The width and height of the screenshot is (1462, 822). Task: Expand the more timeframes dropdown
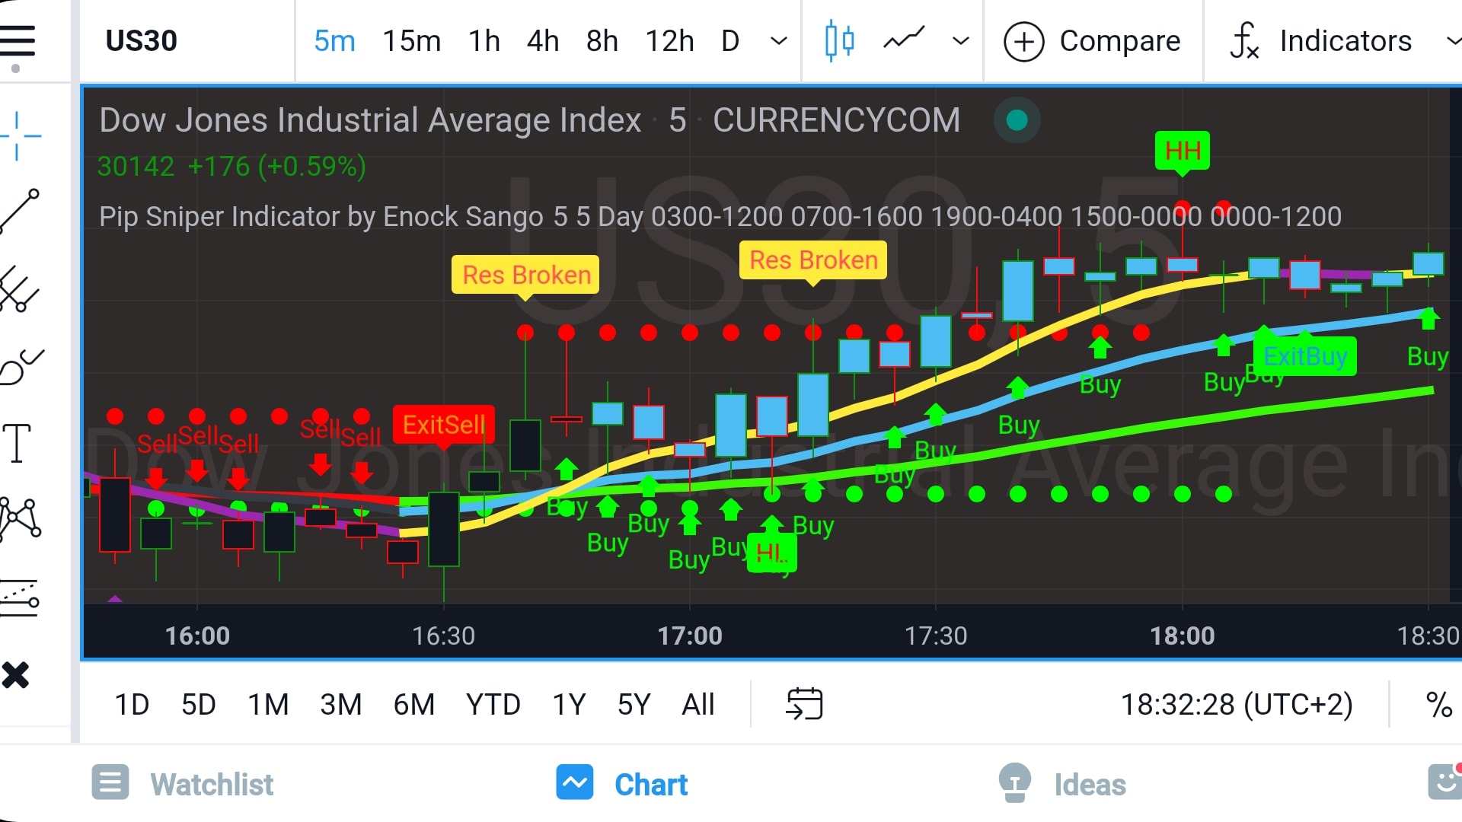(778, 41)
